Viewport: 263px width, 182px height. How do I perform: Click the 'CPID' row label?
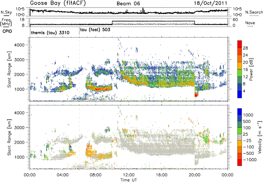pyautogui.click(x=7, y=31)
